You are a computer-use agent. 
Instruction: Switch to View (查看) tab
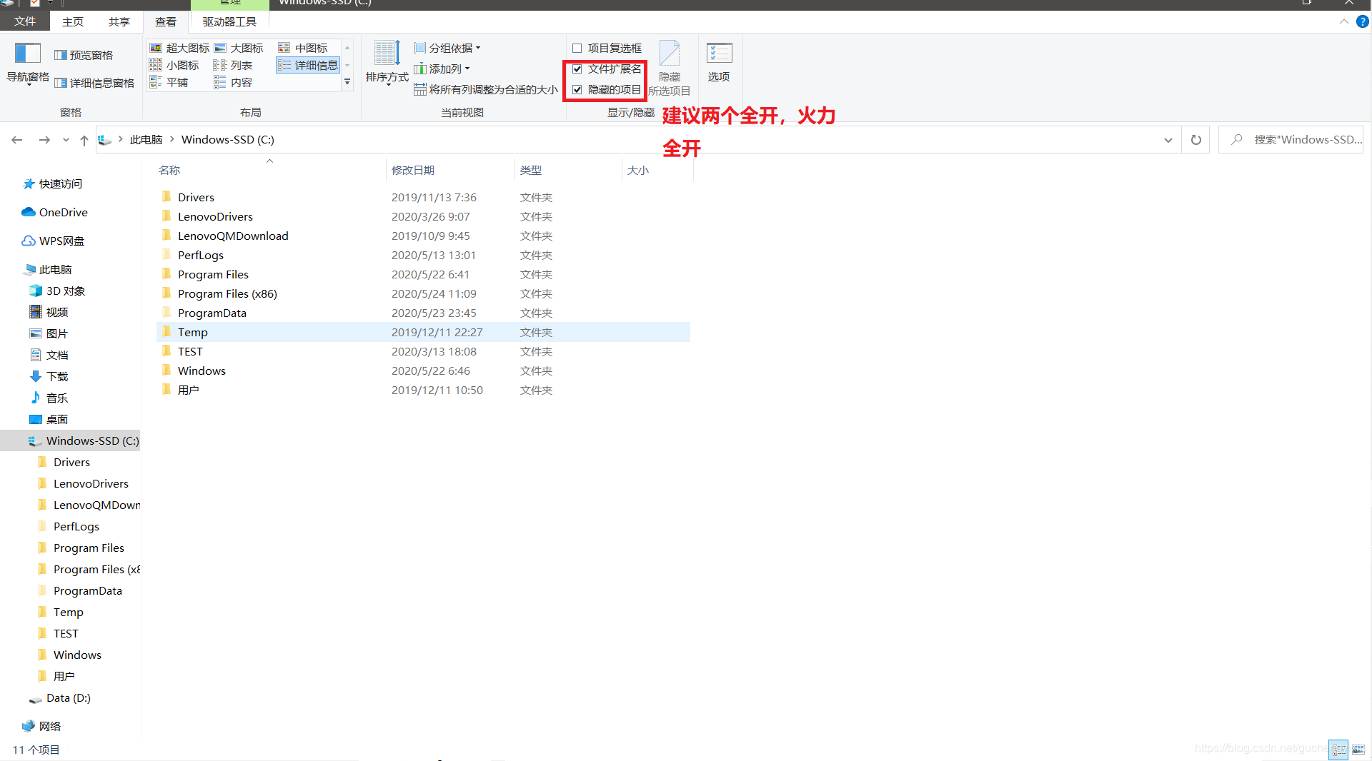pos(166,21)
